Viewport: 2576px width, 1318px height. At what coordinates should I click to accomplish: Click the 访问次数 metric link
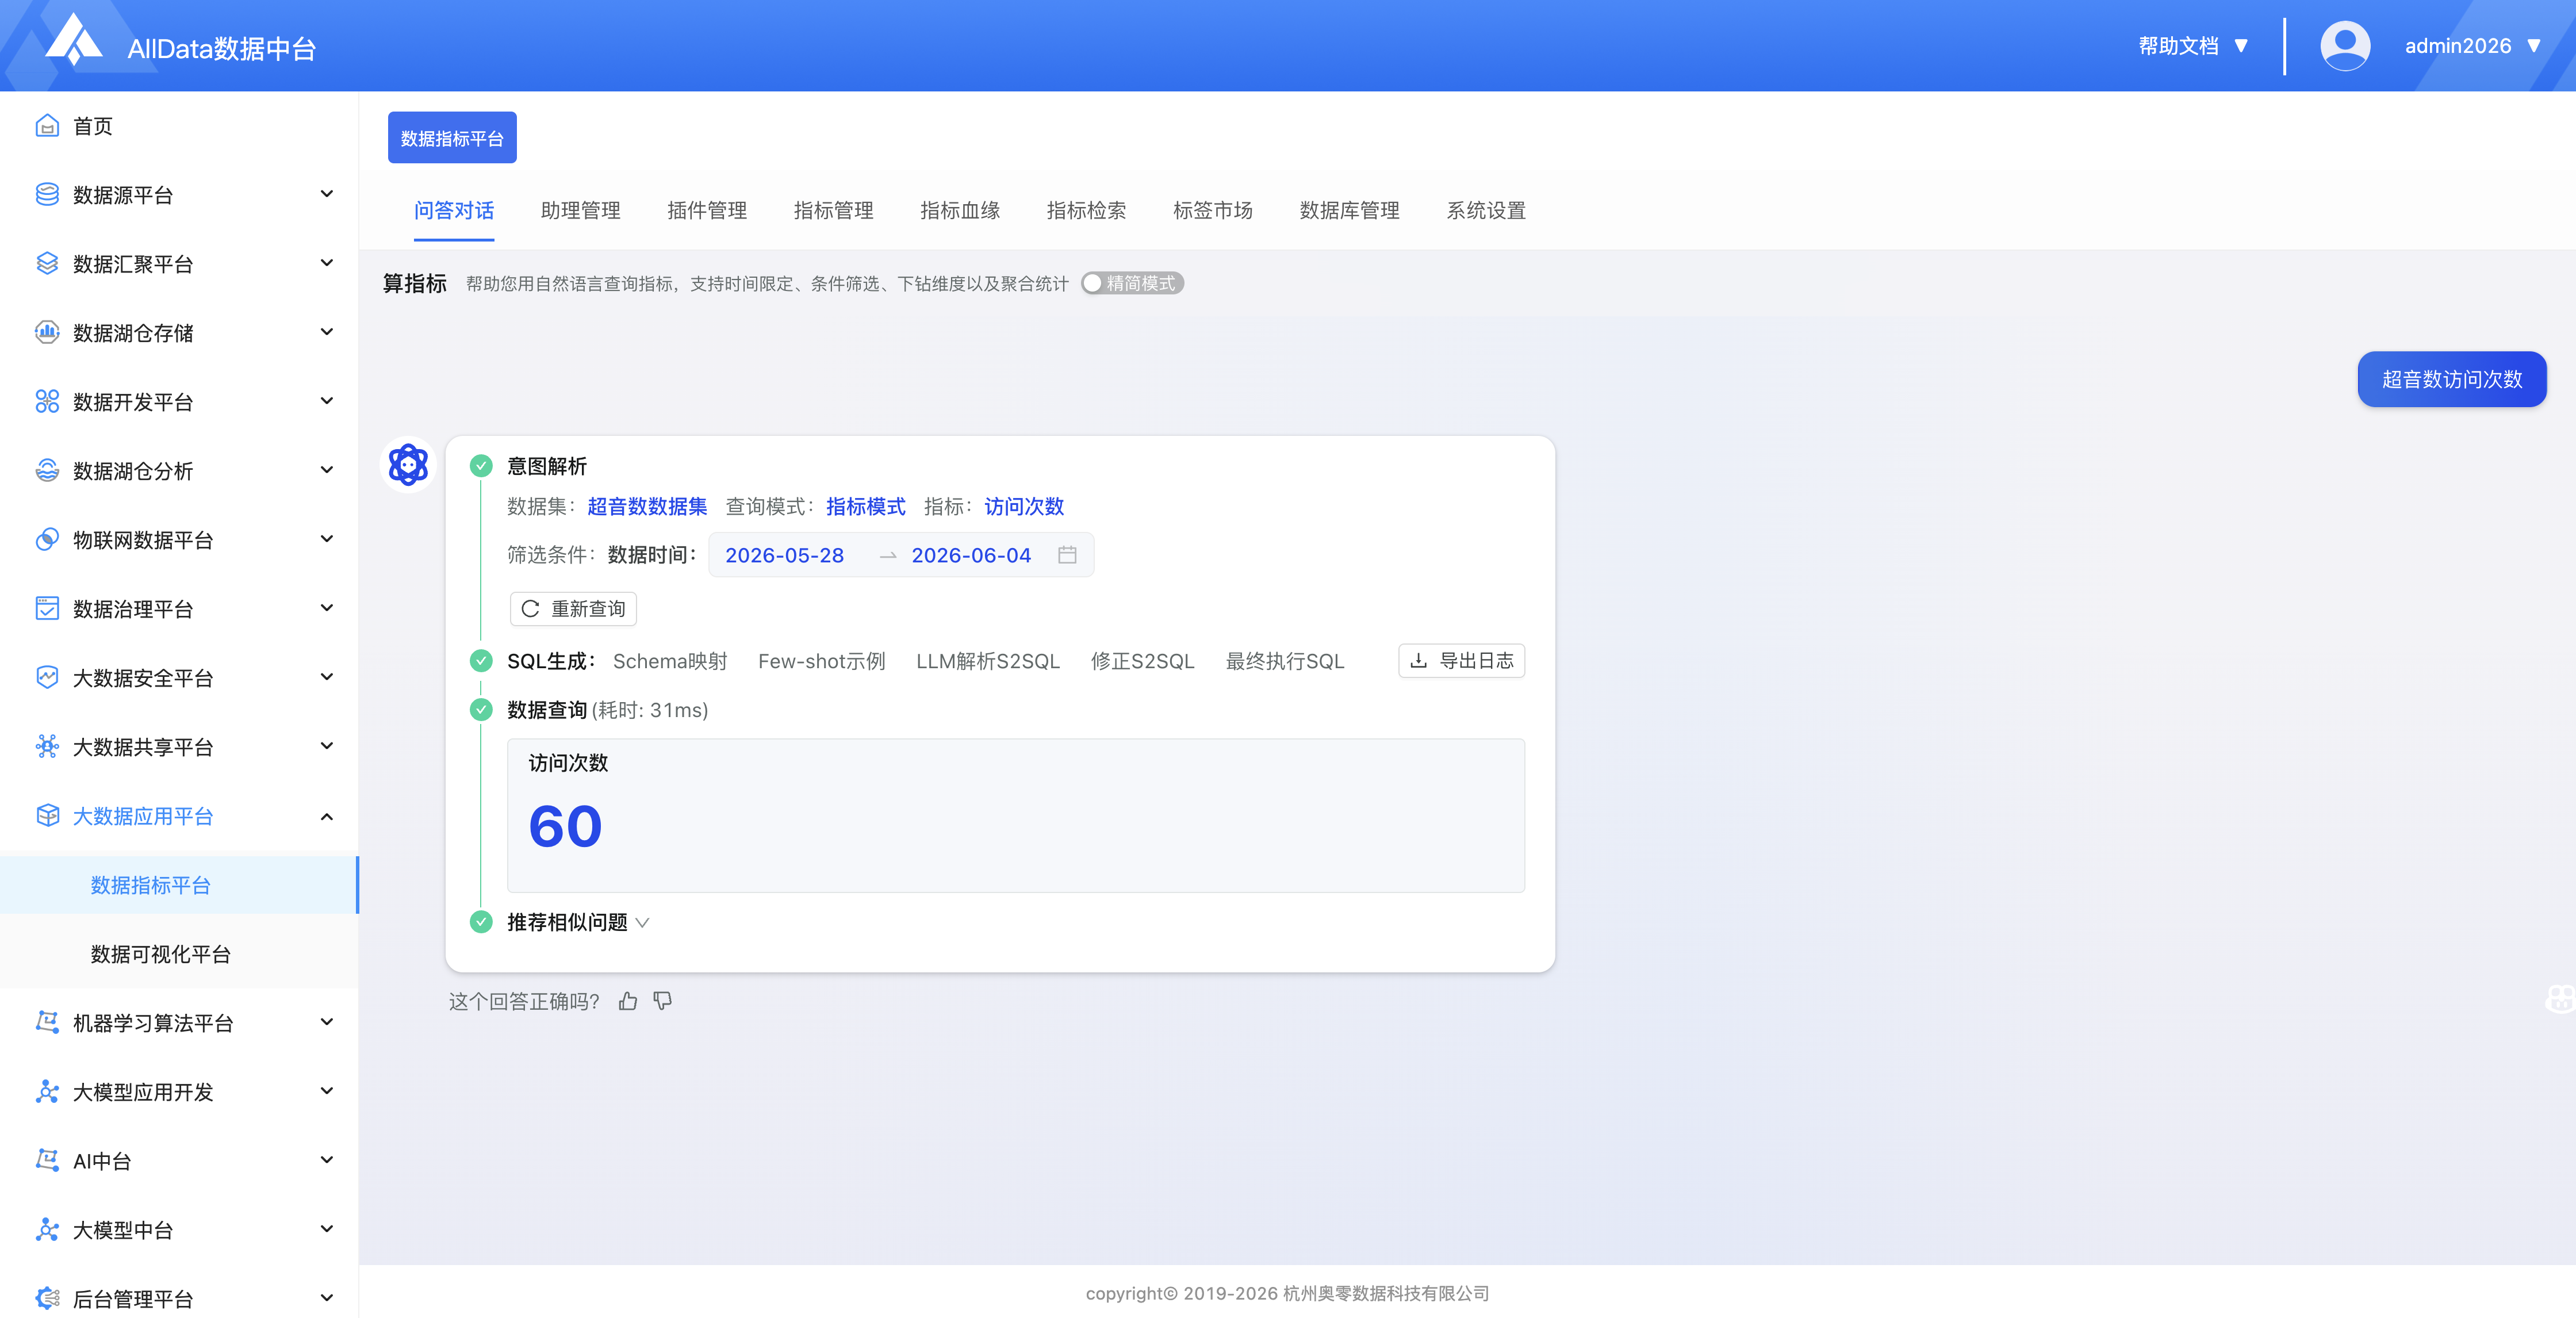coord(1024,507)
